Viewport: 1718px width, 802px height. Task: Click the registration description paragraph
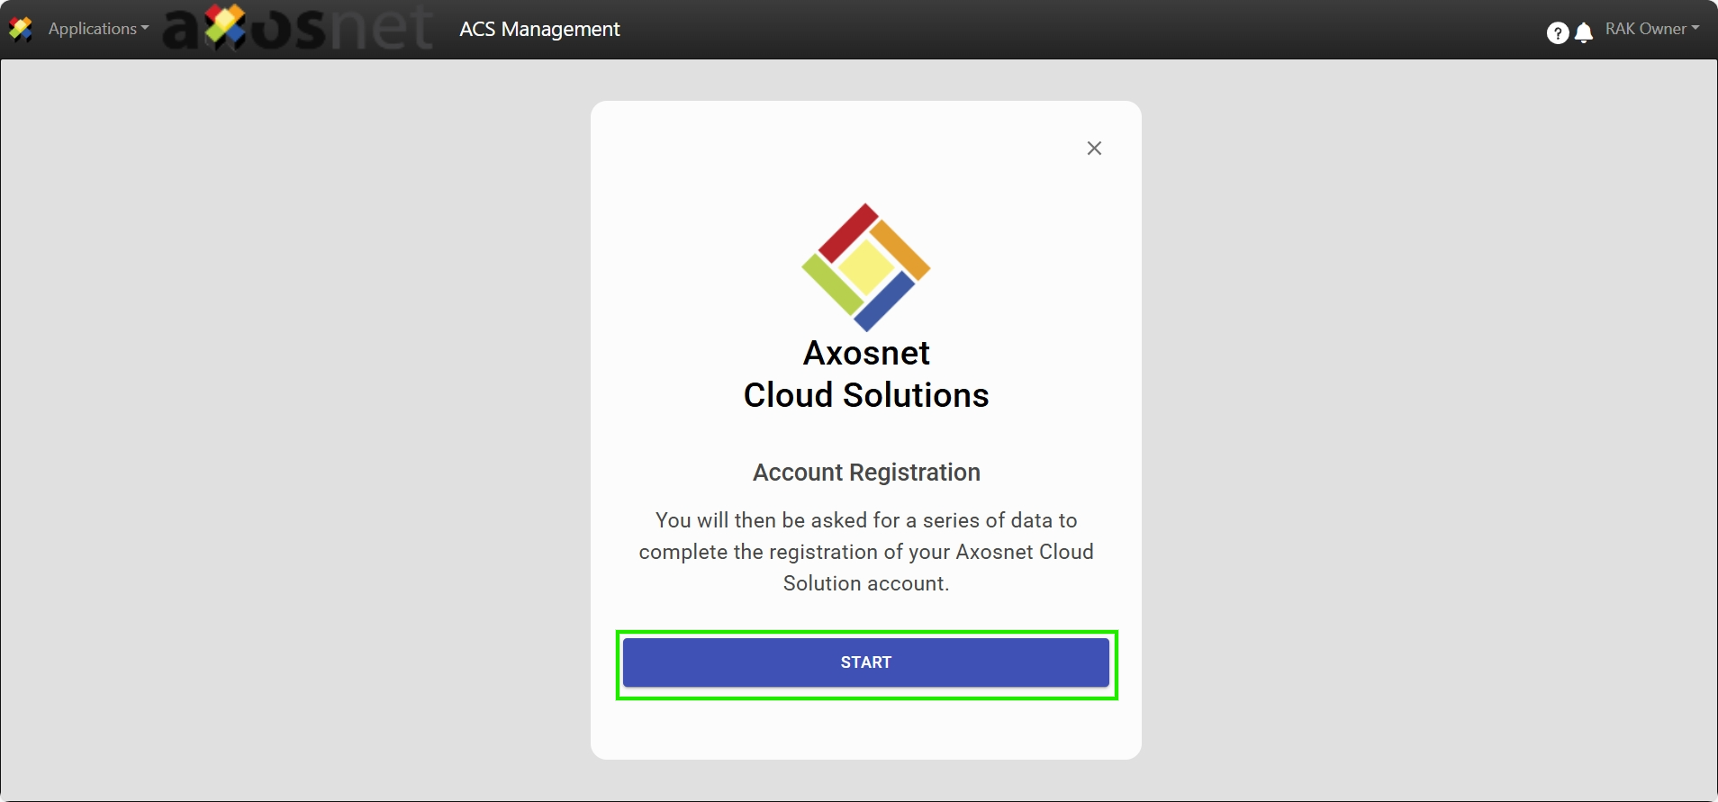click(x=866, y=552)
